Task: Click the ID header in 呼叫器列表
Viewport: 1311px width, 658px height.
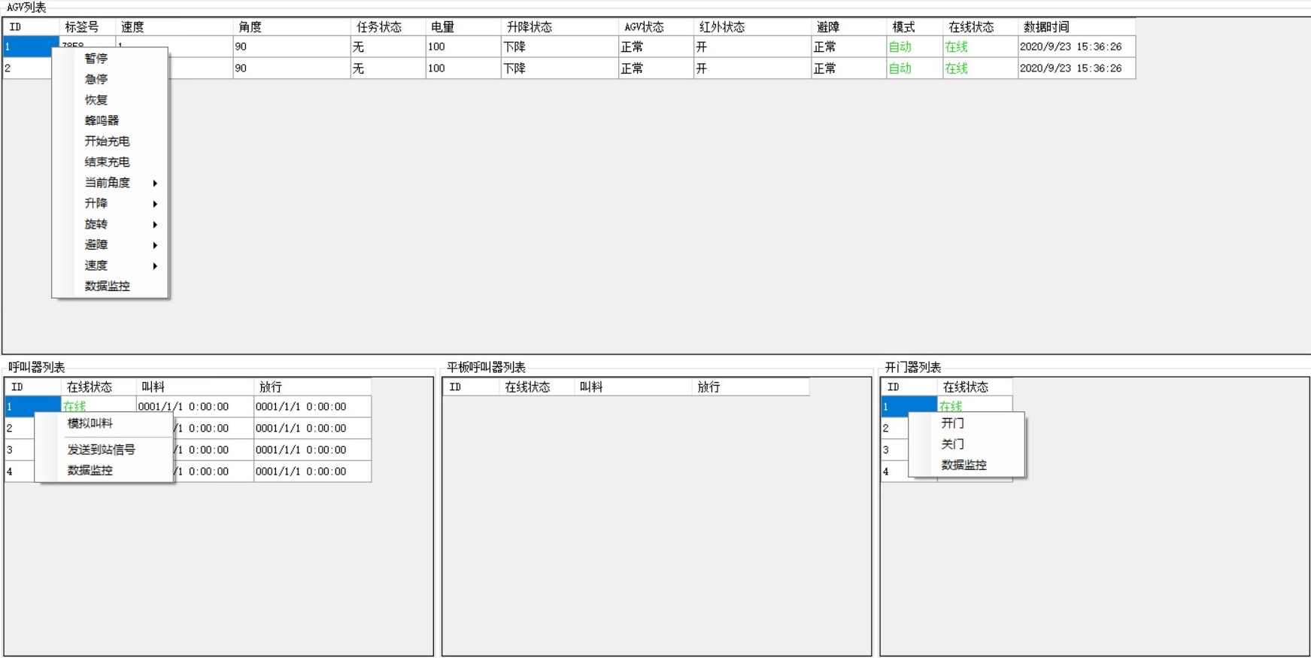Action: point(33,387)
